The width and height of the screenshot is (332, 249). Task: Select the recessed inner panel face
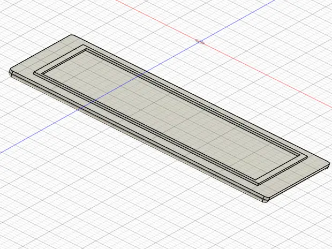(170, 115)
